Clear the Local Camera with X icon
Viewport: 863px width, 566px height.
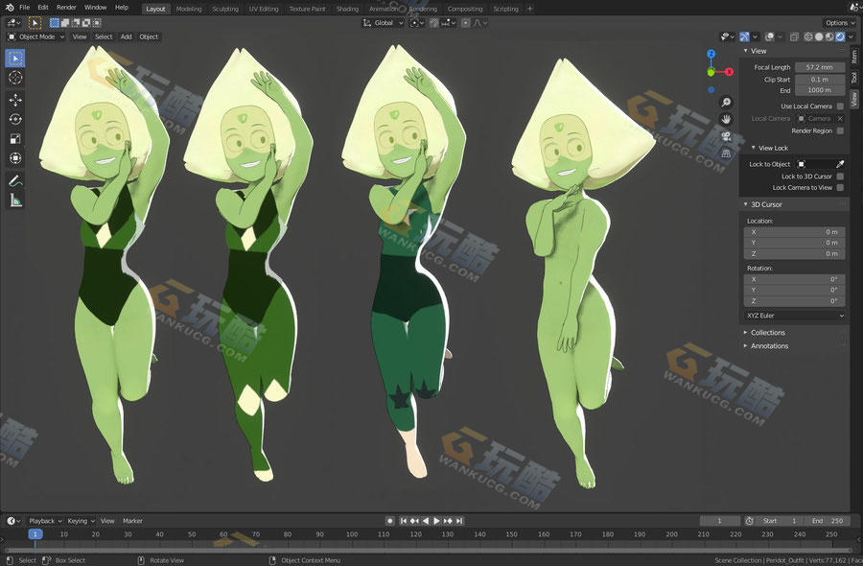click(x=840, y=118)
